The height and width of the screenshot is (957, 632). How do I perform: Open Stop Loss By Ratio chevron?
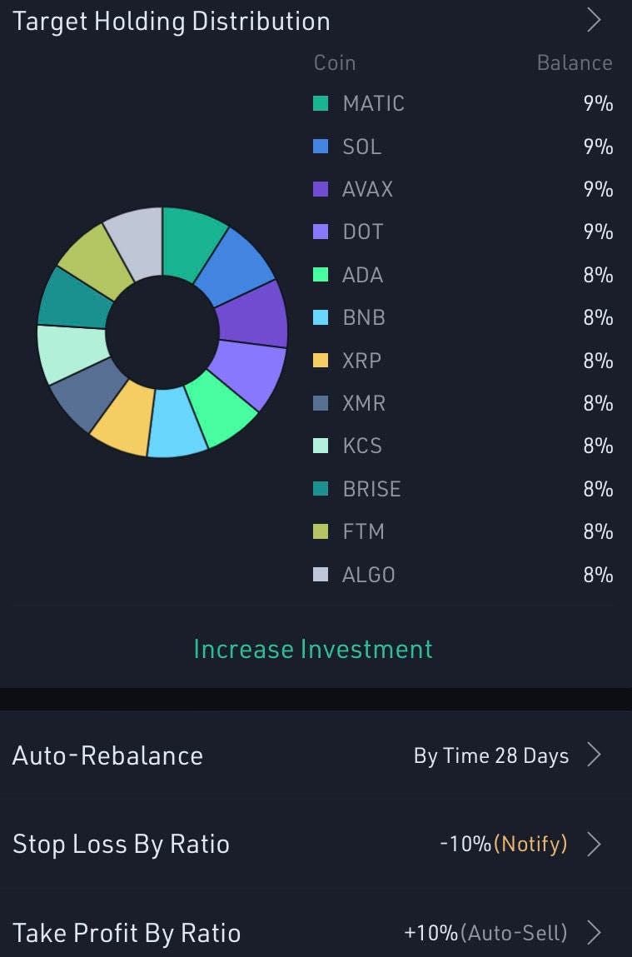[x=594, y=844]
